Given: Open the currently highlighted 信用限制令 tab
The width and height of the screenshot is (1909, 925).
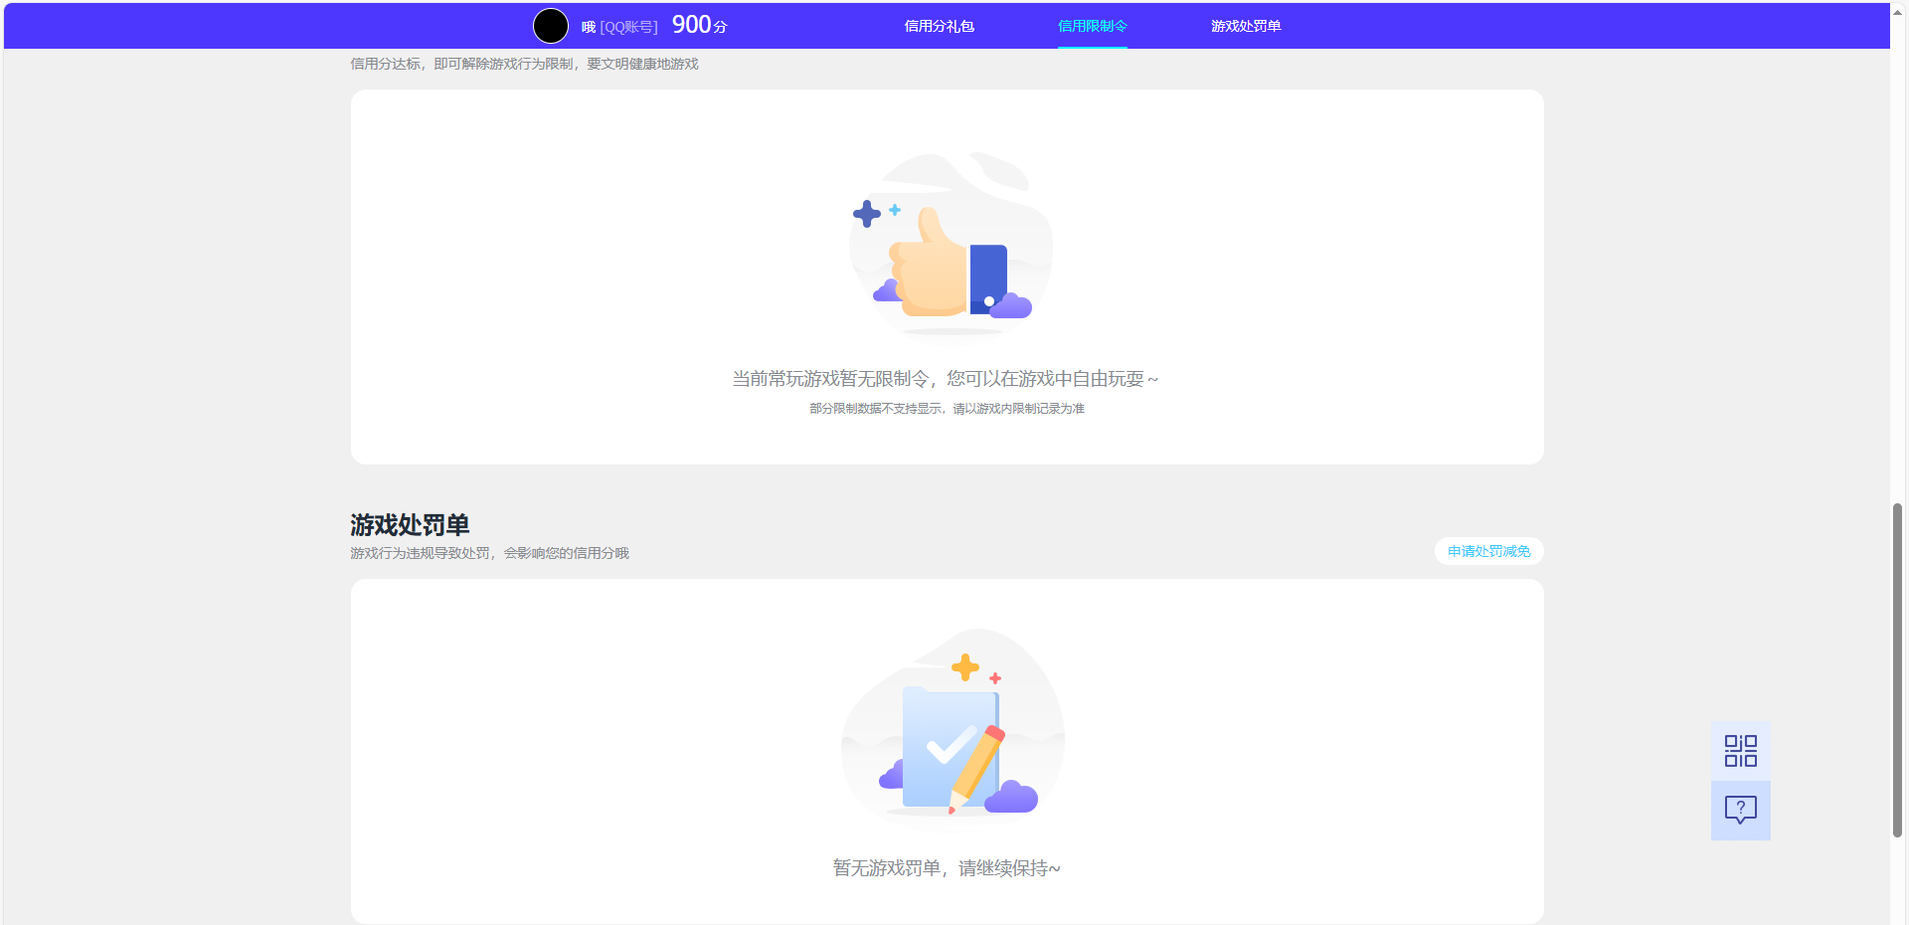Looking at the screenshot, I should (1092, 27).
